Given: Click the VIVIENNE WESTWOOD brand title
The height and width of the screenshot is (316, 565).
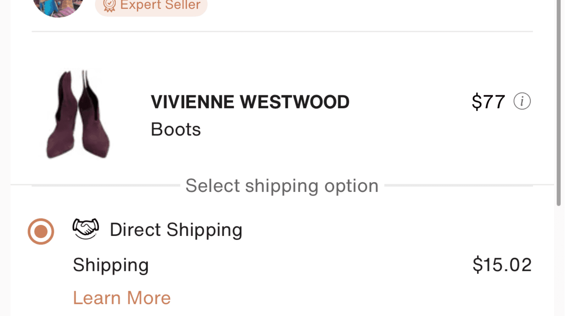Looking at the screenshot, I should [x=250, y=102].
